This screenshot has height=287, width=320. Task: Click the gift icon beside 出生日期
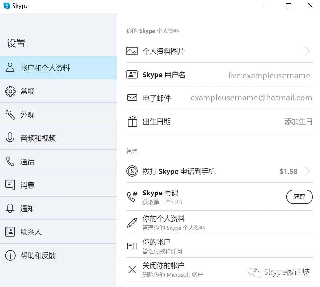tap(132, 122)
